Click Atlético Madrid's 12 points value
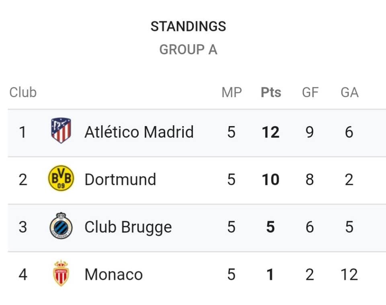Screen dimensions: 386x305 271,132
